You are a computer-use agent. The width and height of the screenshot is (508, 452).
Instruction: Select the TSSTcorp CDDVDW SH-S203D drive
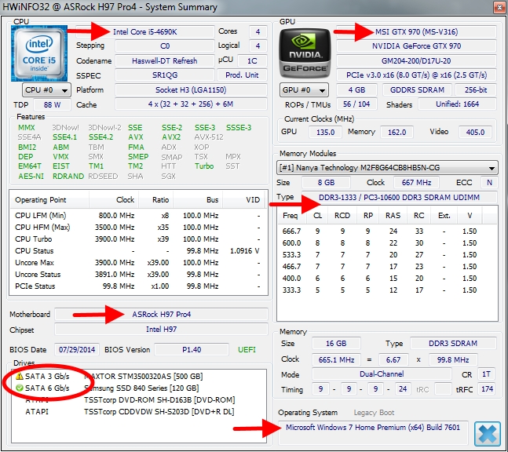pyautogui.click(x=139, y=412)
